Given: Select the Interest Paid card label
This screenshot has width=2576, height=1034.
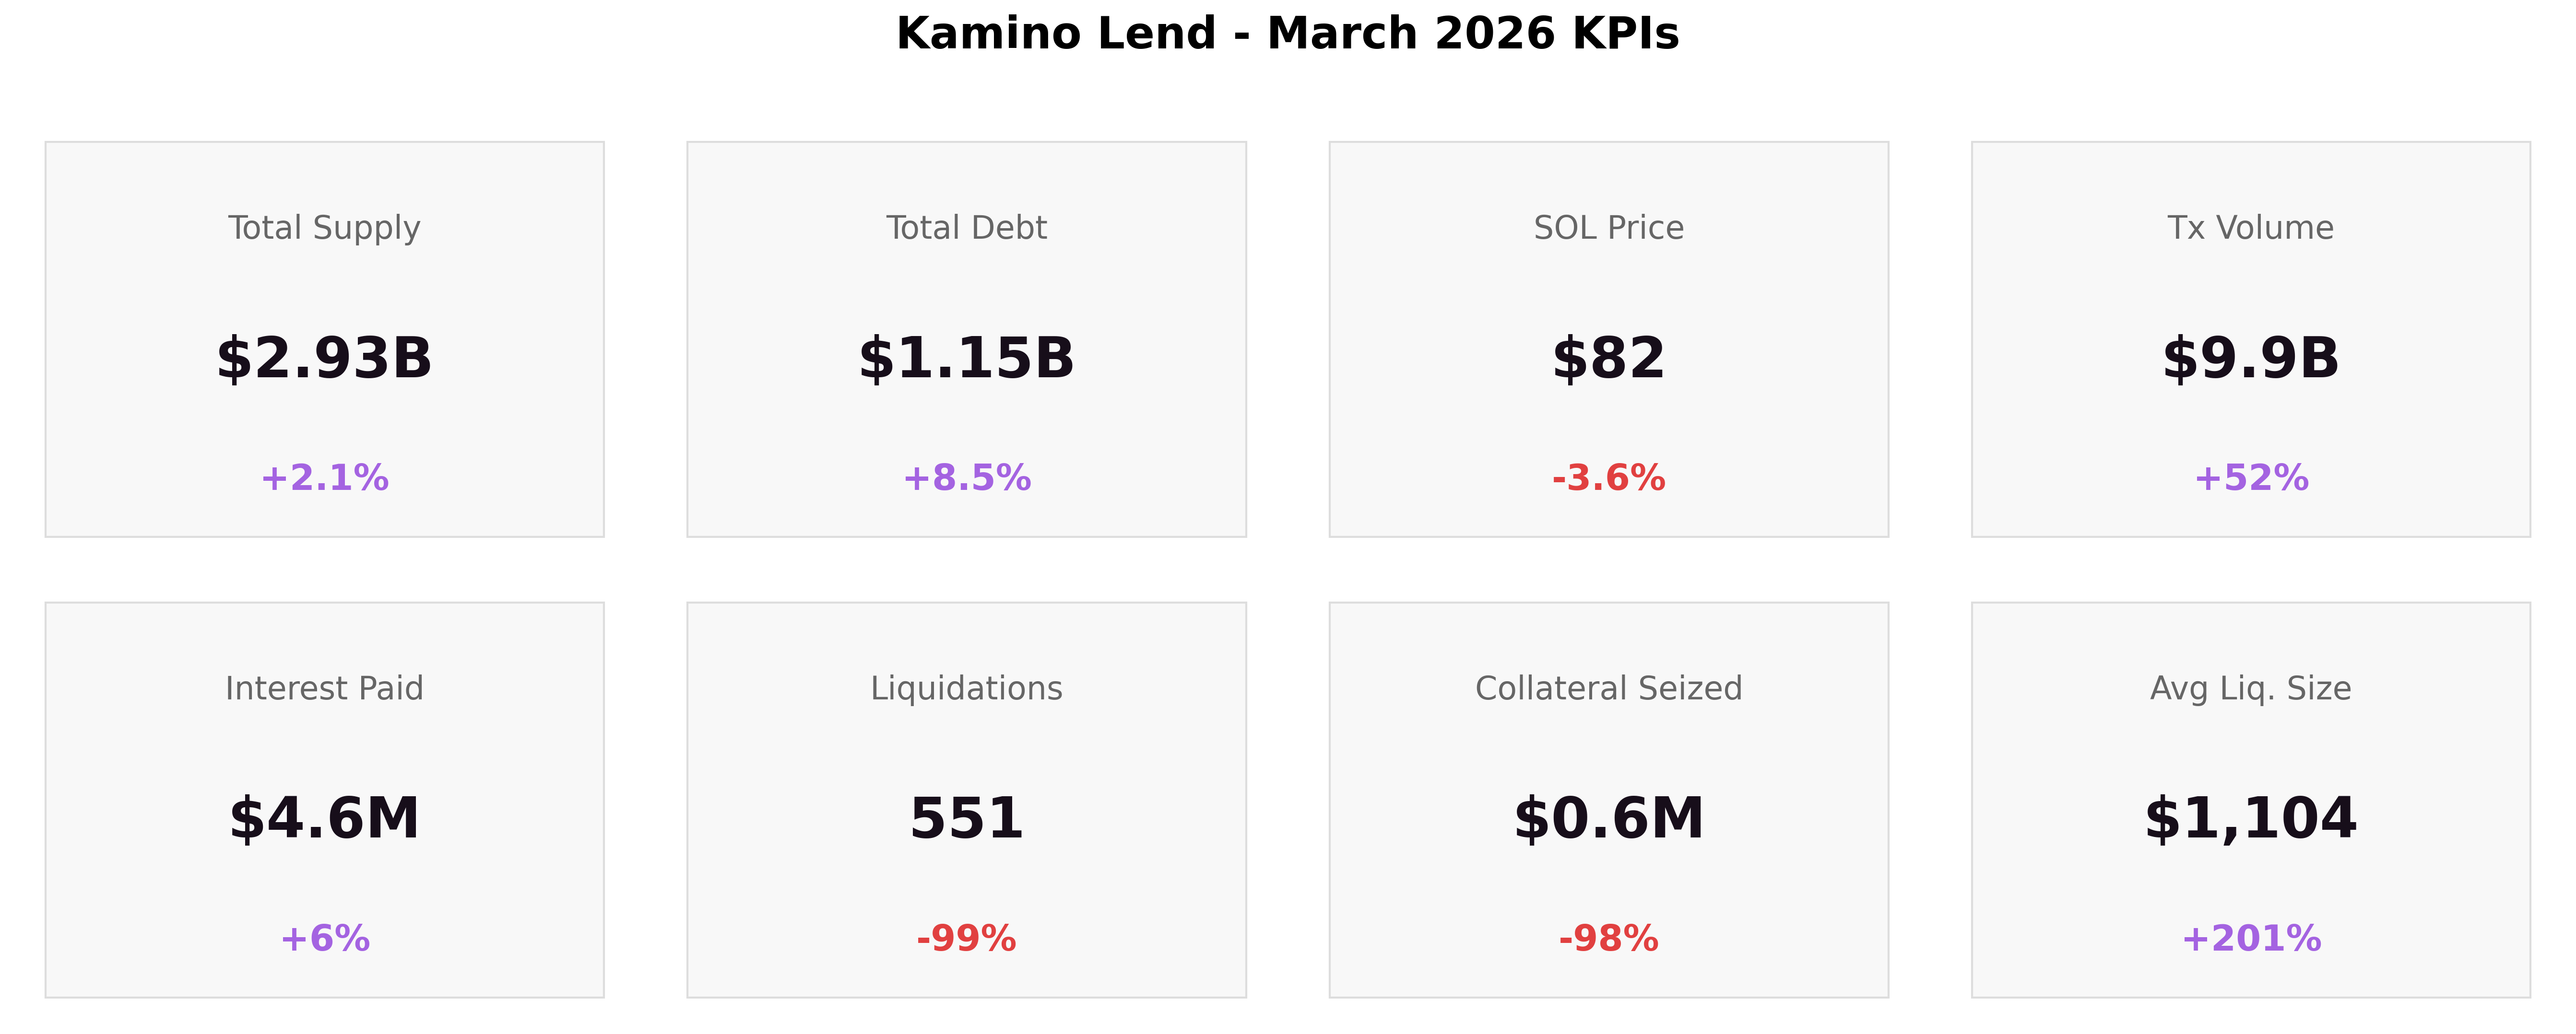Looking at the screenshot, I should pyautogui.click(x=324, y=688).
